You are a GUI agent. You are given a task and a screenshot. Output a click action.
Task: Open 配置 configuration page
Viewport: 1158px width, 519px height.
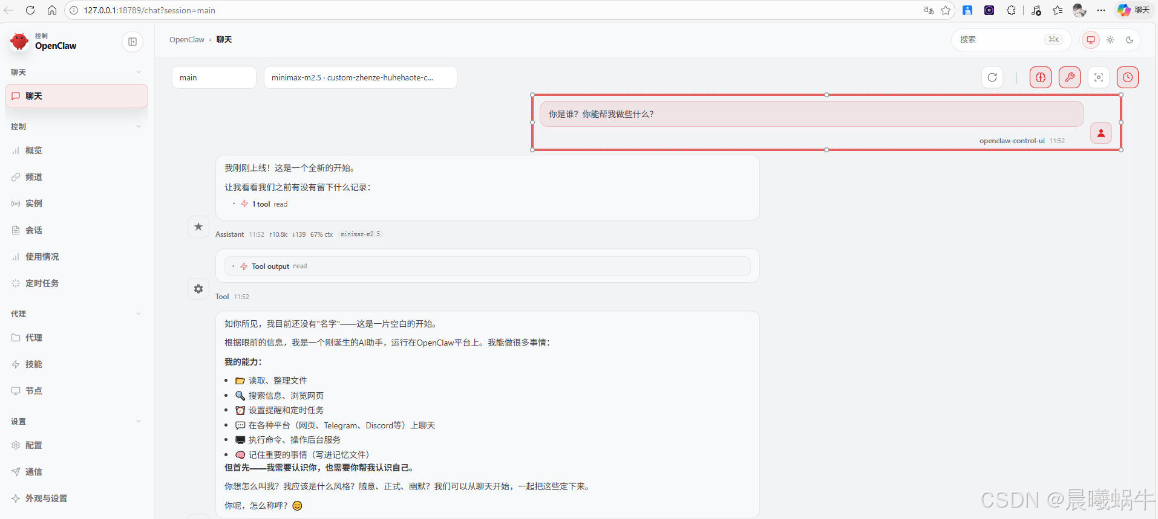[x=76, y=445]
